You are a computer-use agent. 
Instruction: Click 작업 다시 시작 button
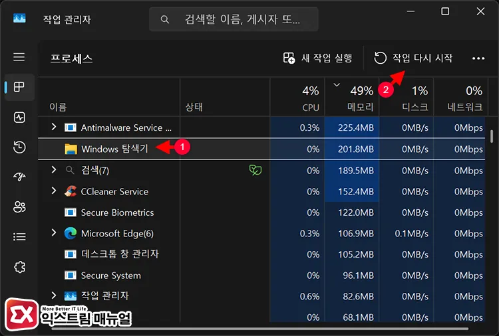tap(413, 58)
